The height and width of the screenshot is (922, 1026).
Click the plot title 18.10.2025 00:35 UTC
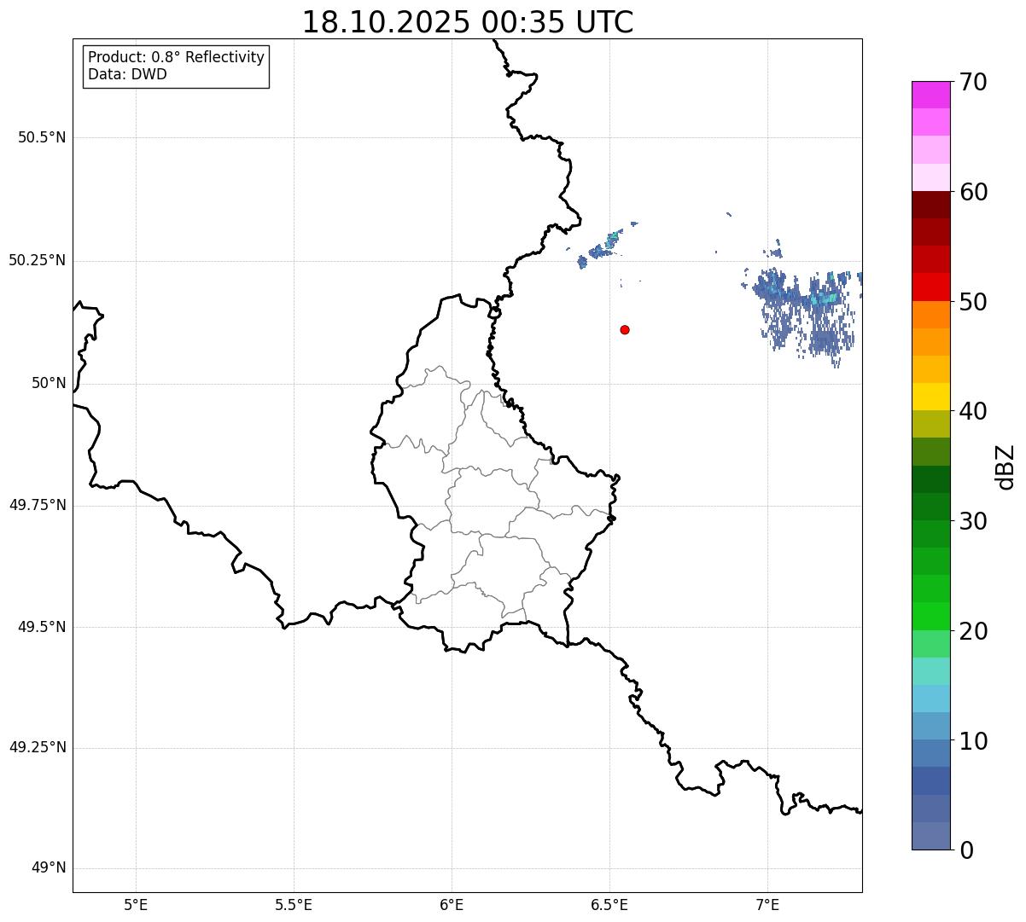468,21
